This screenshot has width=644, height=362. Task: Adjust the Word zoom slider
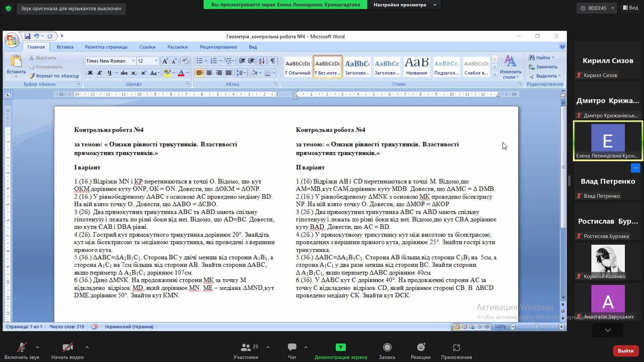coord(537,326)
